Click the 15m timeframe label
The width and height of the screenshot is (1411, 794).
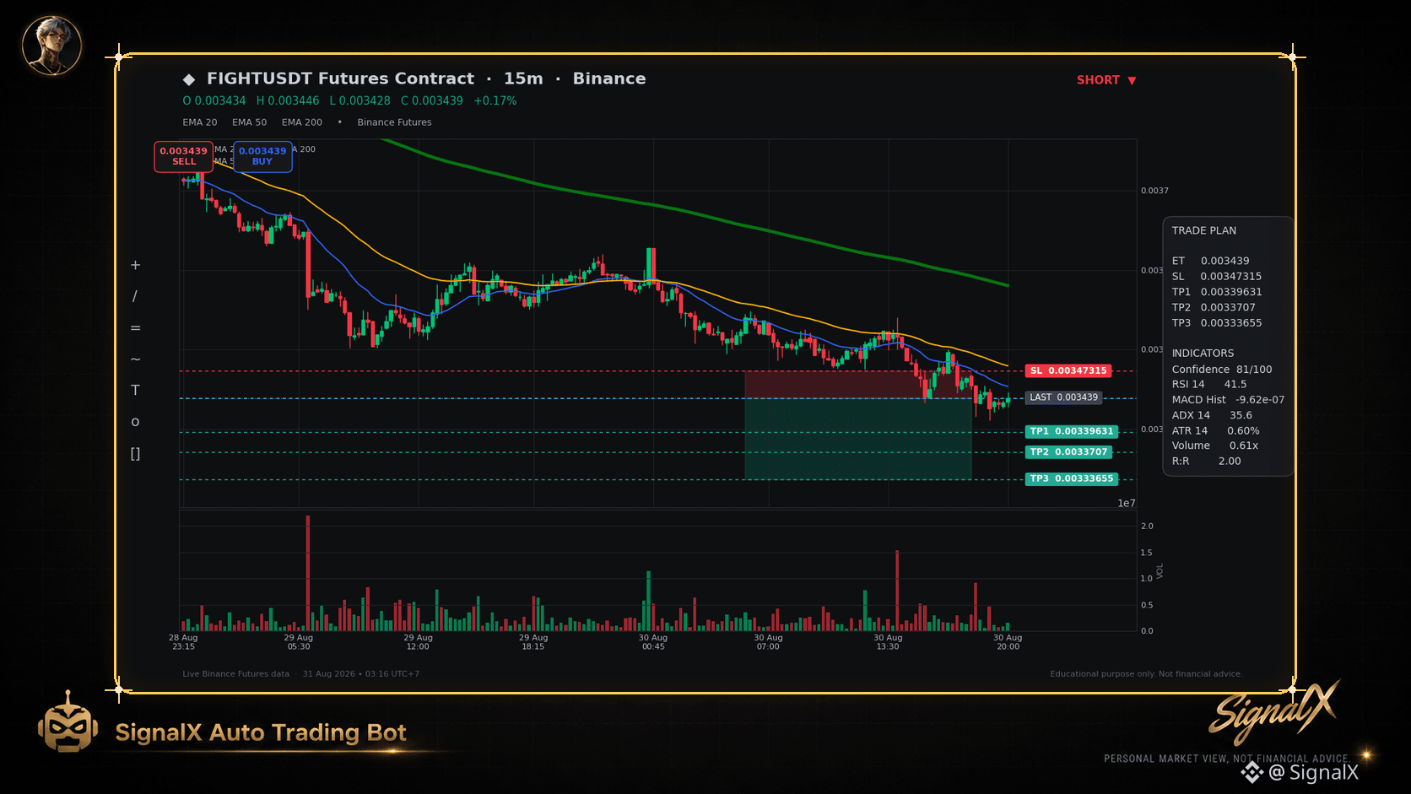coord(523,78)
